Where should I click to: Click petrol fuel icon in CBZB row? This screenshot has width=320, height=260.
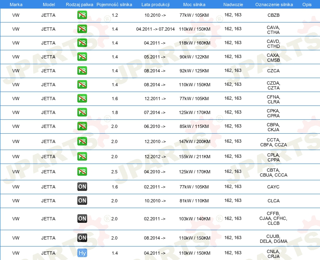pos(82,15)
